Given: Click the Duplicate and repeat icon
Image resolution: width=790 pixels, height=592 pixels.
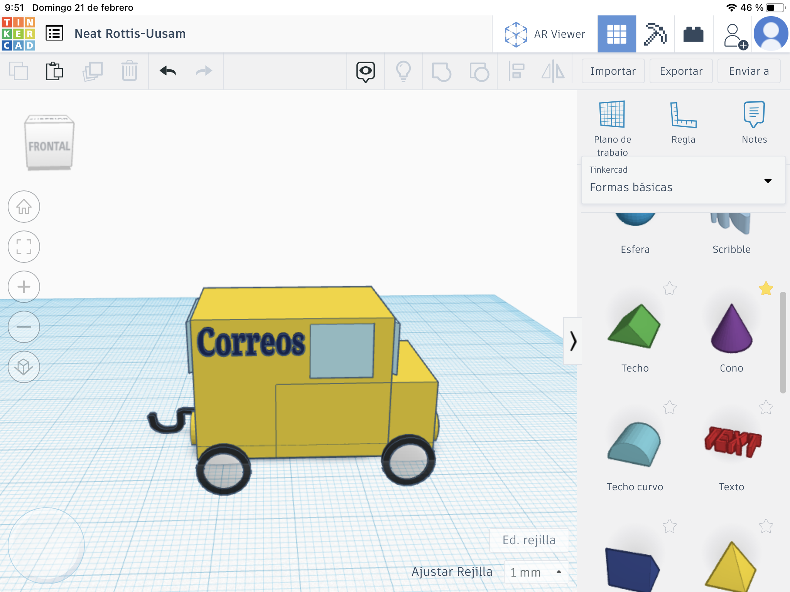Looking at the screenshot, I should point(92,71).
